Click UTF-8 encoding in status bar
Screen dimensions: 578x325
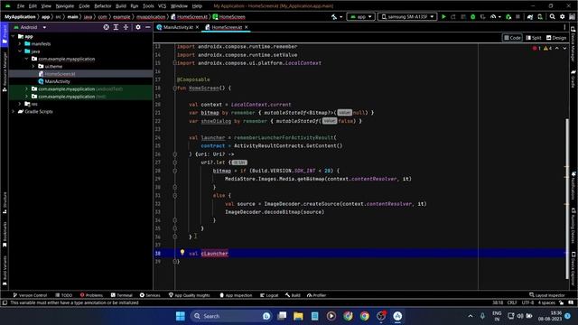click(527, 302)
